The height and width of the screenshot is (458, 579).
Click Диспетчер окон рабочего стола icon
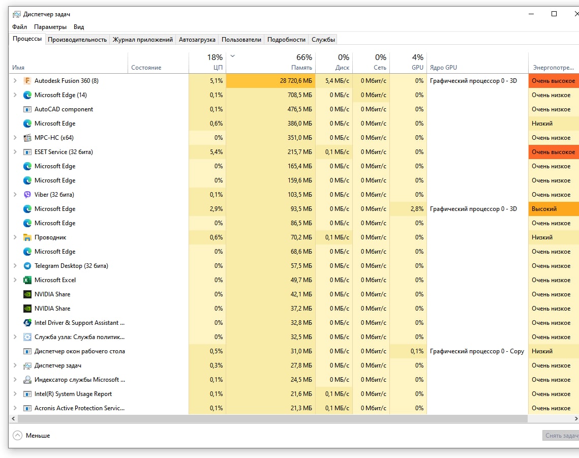[x=27, y=351]
